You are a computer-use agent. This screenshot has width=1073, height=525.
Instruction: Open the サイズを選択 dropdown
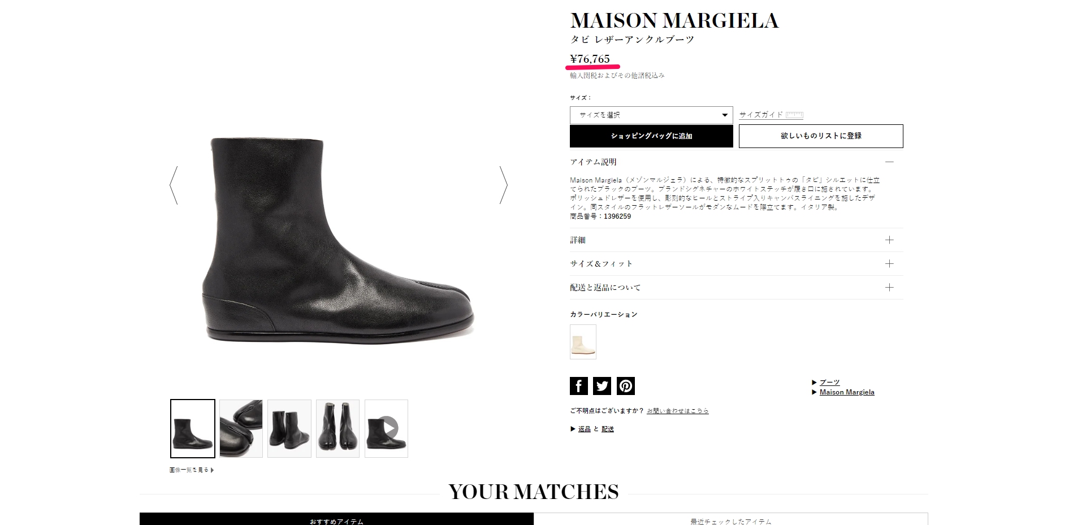(x=651, y=115)
